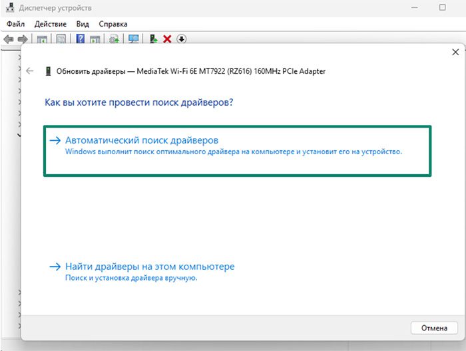Click the show/hide console tree toolbar icon

pos(42,39)
